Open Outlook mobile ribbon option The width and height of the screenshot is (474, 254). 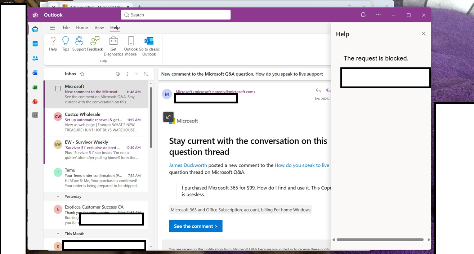click(131, 46)
